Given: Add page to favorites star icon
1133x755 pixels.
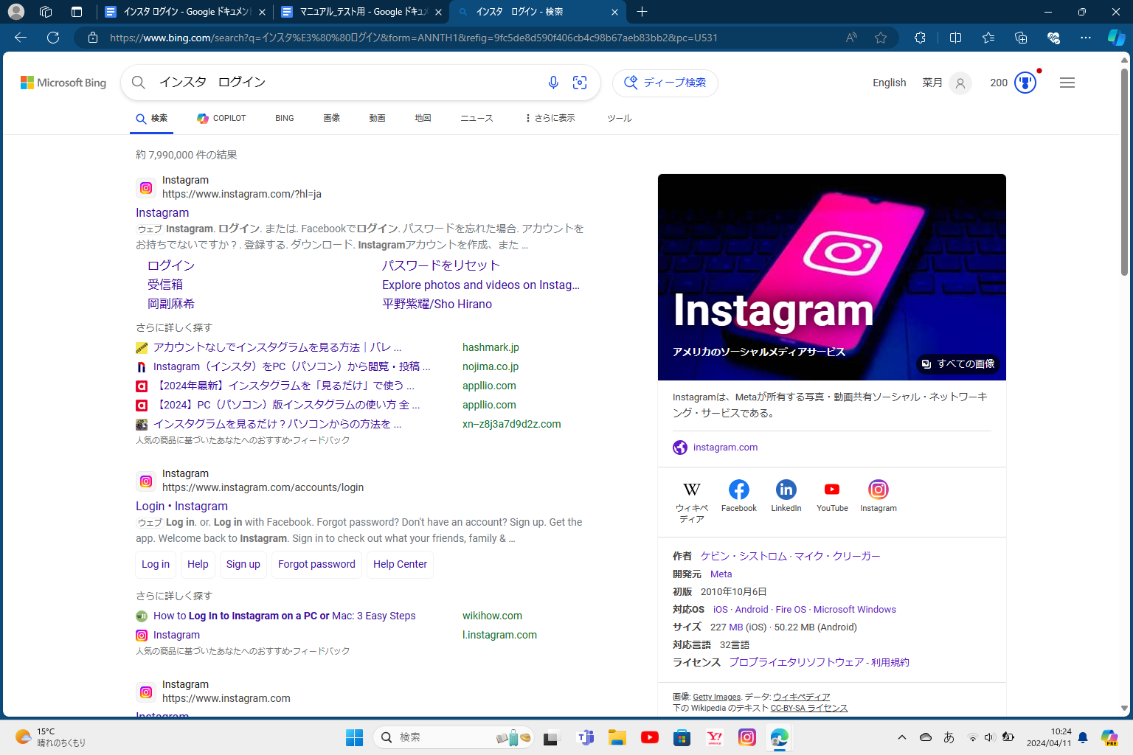Looking at the screenshot, I should coord(881,38).
